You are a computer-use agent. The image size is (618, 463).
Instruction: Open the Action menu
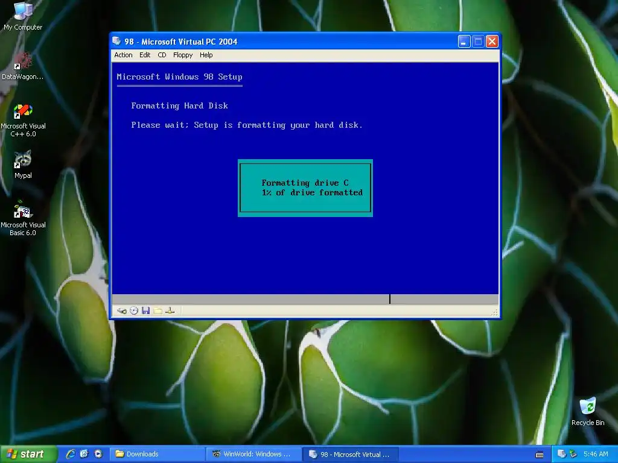click(x=123, y=55)
